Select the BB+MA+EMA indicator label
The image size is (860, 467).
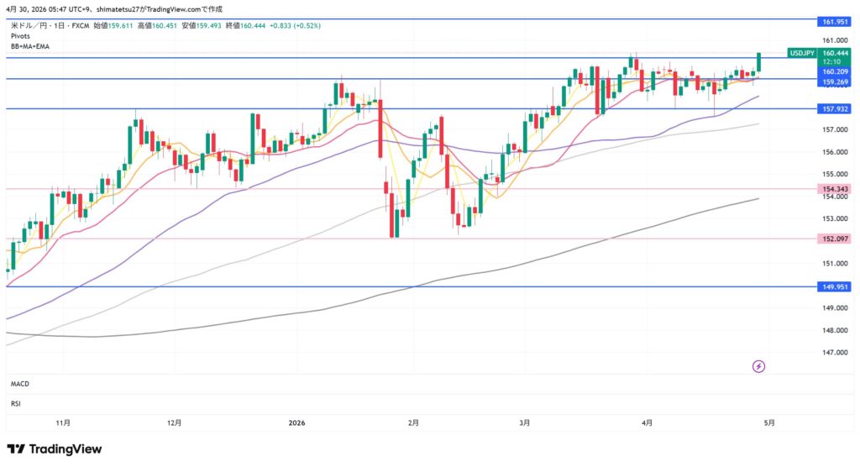point(30,46)
